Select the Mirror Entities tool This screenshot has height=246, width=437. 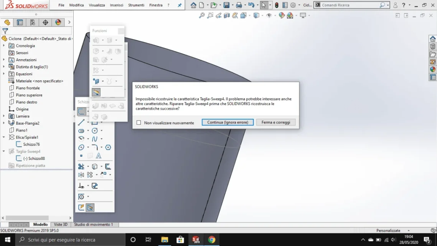point(81,175)
